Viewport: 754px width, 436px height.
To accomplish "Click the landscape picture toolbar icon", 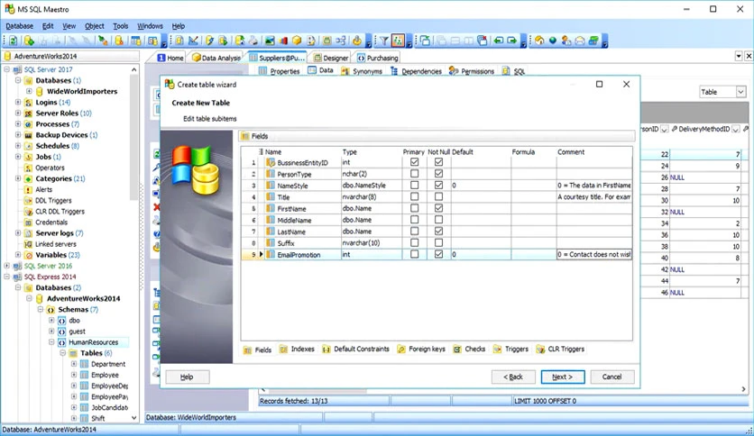I will (270, 41).
